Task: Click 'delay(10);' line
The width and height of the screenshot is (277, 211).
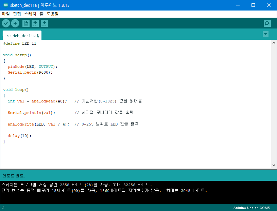Action: point(19,136)
